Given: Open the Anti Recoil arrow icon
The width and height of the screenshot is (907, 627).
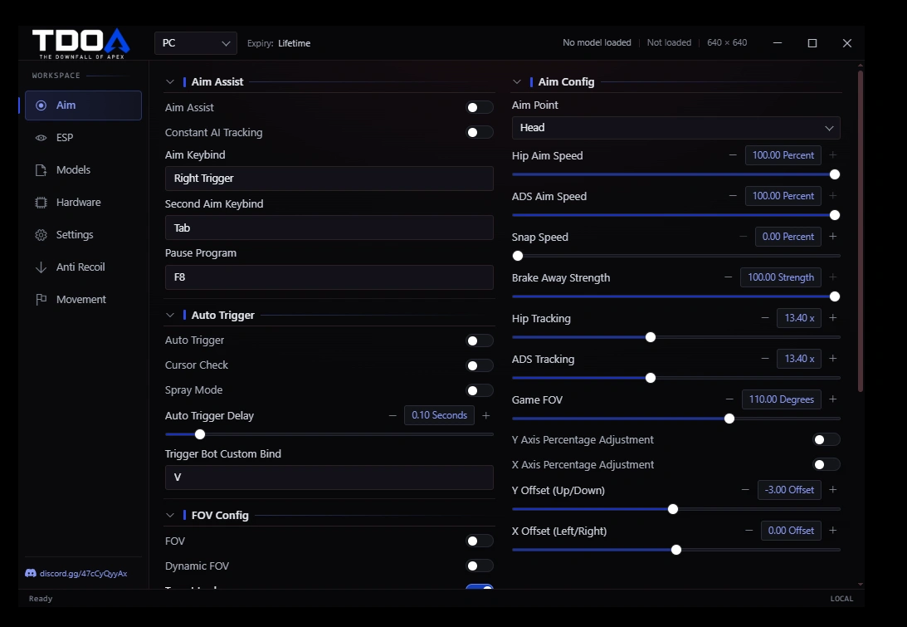Looking at the screenshot, I should (x=41, y=267).
